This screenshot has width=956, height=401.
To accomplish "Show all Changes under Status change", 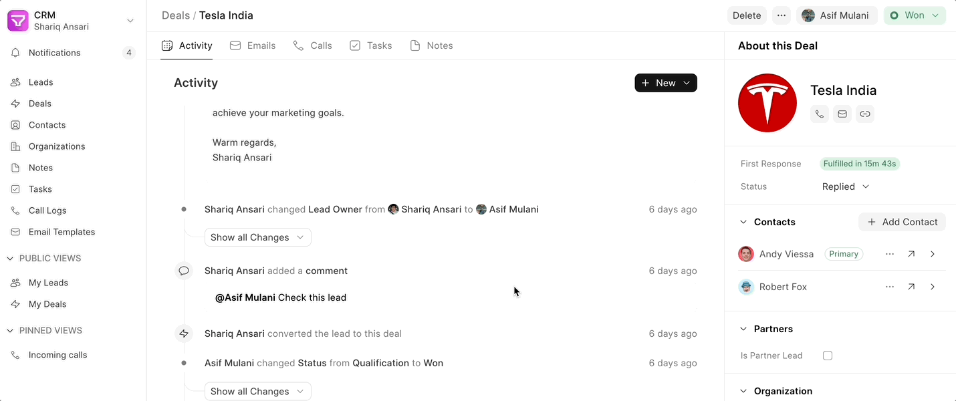I will point(257,392).
